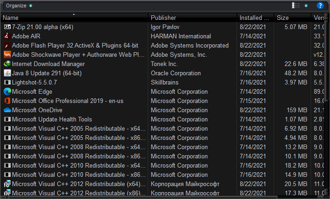Click the Microsoft OneDrive cloud icon
Screen dimensions: 330x199
[7, 110]
